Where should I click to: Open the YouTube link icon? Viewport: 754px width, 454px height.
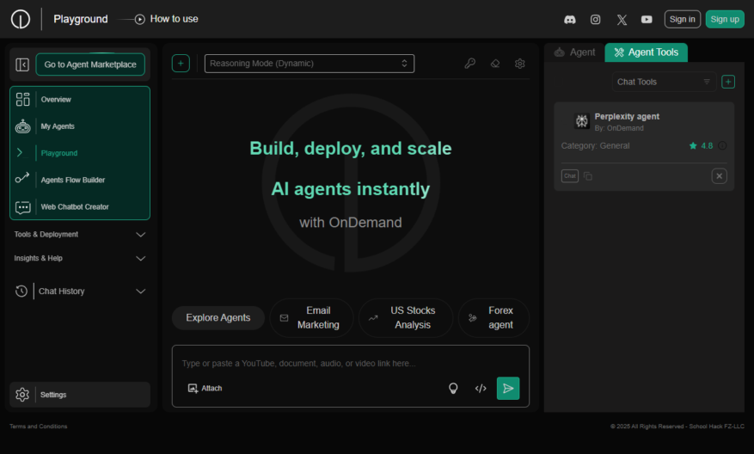(647, 19)
